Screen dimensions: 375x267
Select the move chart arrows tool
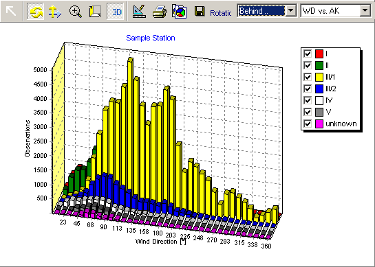coord(55,12)
